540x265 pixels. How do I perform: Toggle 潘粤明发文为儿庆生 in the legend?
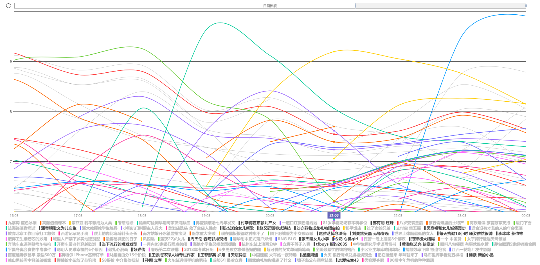[x=57, y=228]
